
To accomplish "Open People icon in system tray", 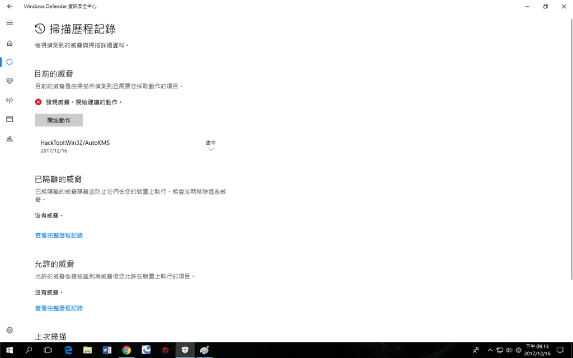I will pyautogui.click(x=476, y=350).
